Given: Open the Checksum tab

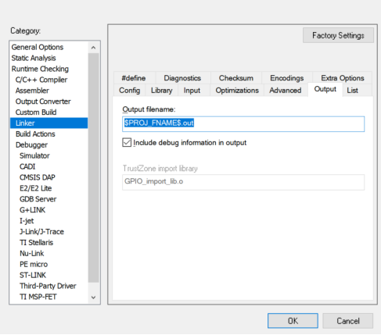Looking at the screenshot, I should pos(236,78).
